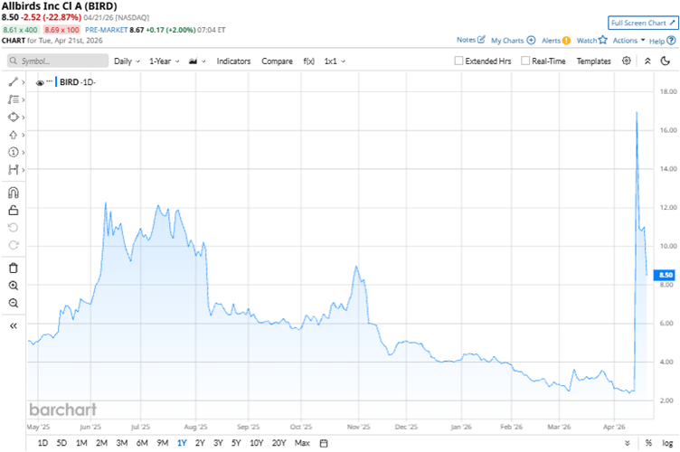Hide the BIRD series with eye icon
Screen dimensions: 680x452
click(x=40, y=82)
